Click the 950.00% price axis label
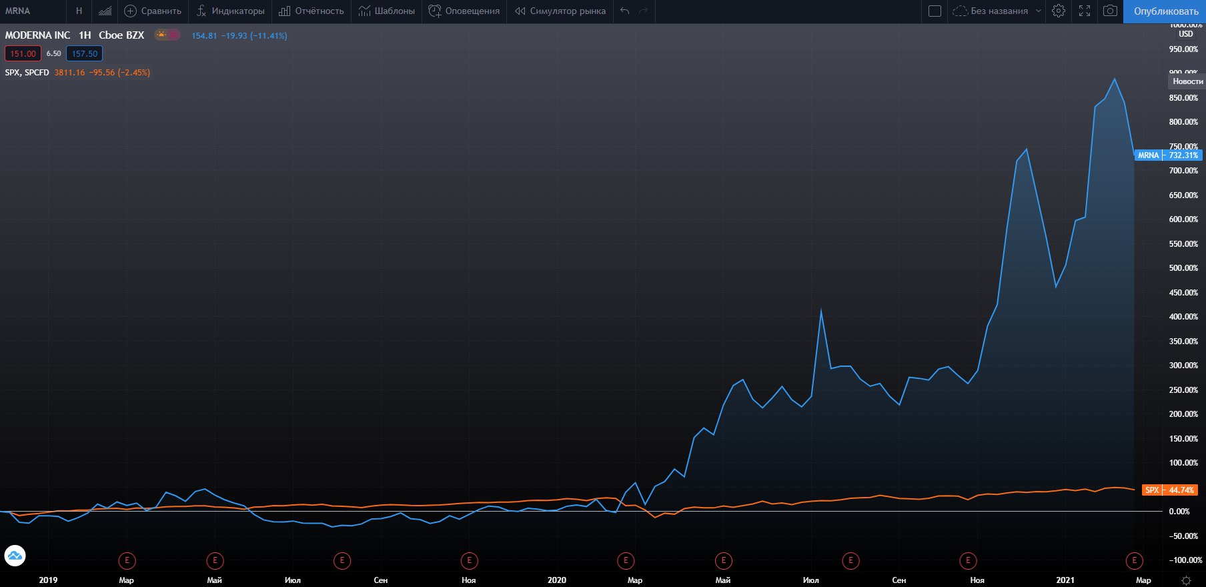The height and width of the screenshot is (587, 1206). pos(1183,49)
